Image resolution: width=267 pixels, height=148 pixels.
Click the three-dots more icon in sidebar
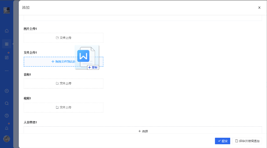click(x=6, y=71)
